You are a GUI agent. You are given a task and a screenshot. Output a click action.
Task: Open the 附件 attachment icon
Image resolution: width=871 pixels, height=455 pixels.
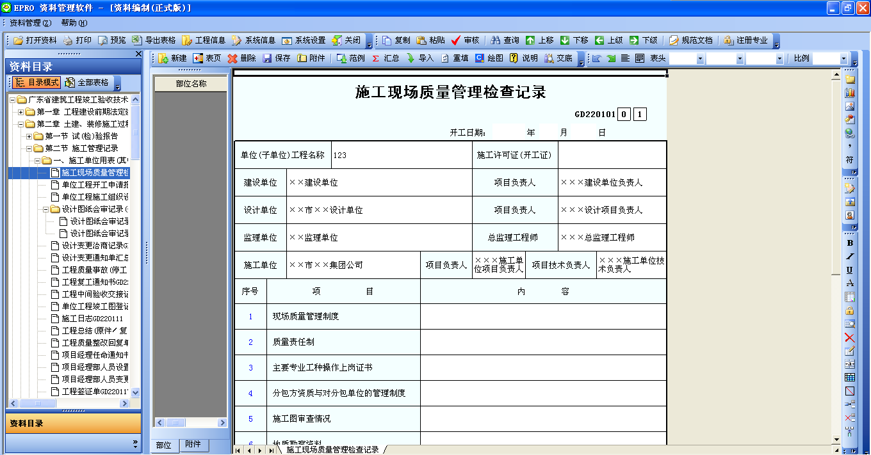click(x=311, y=58)
